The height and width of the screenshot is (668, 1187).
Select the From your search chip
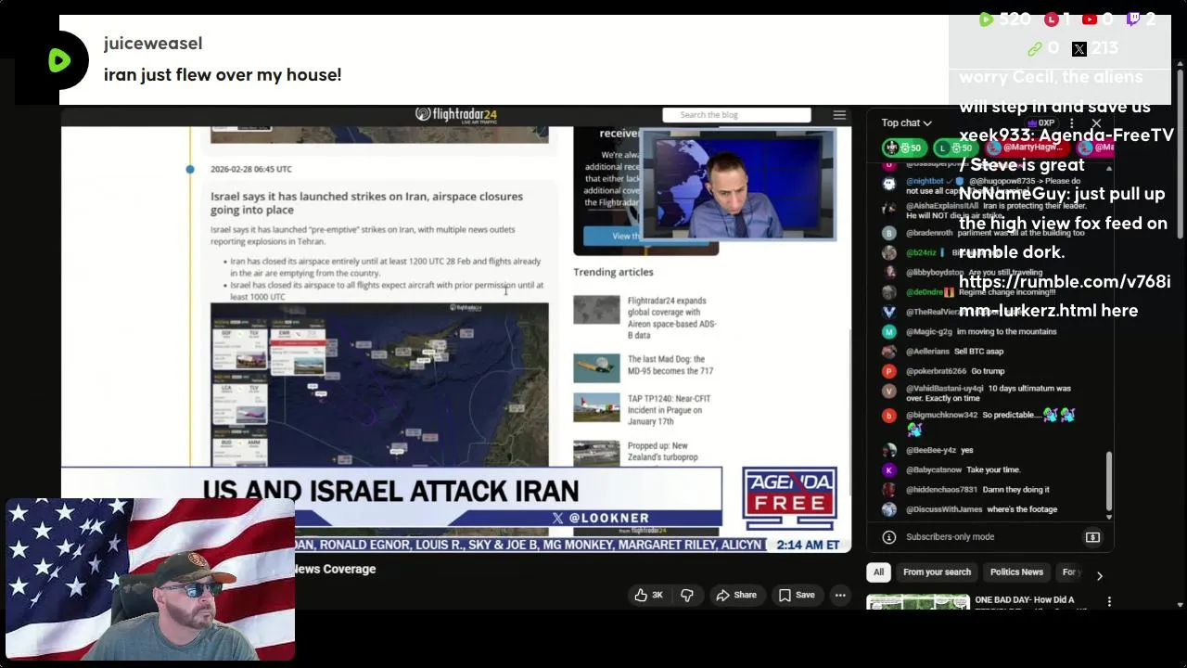tap(937, 572)
